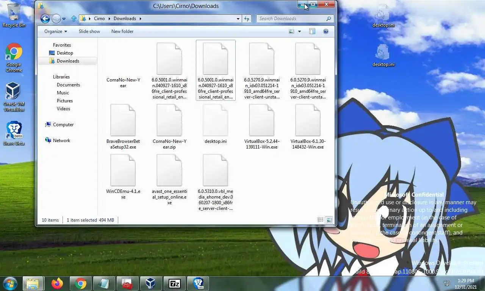Click the blue Up arrow beside address bar

point(74,18)
